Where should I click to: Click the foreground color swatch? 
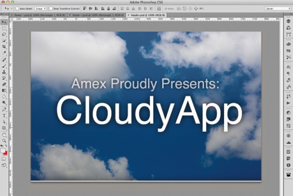tap(2, 151)
